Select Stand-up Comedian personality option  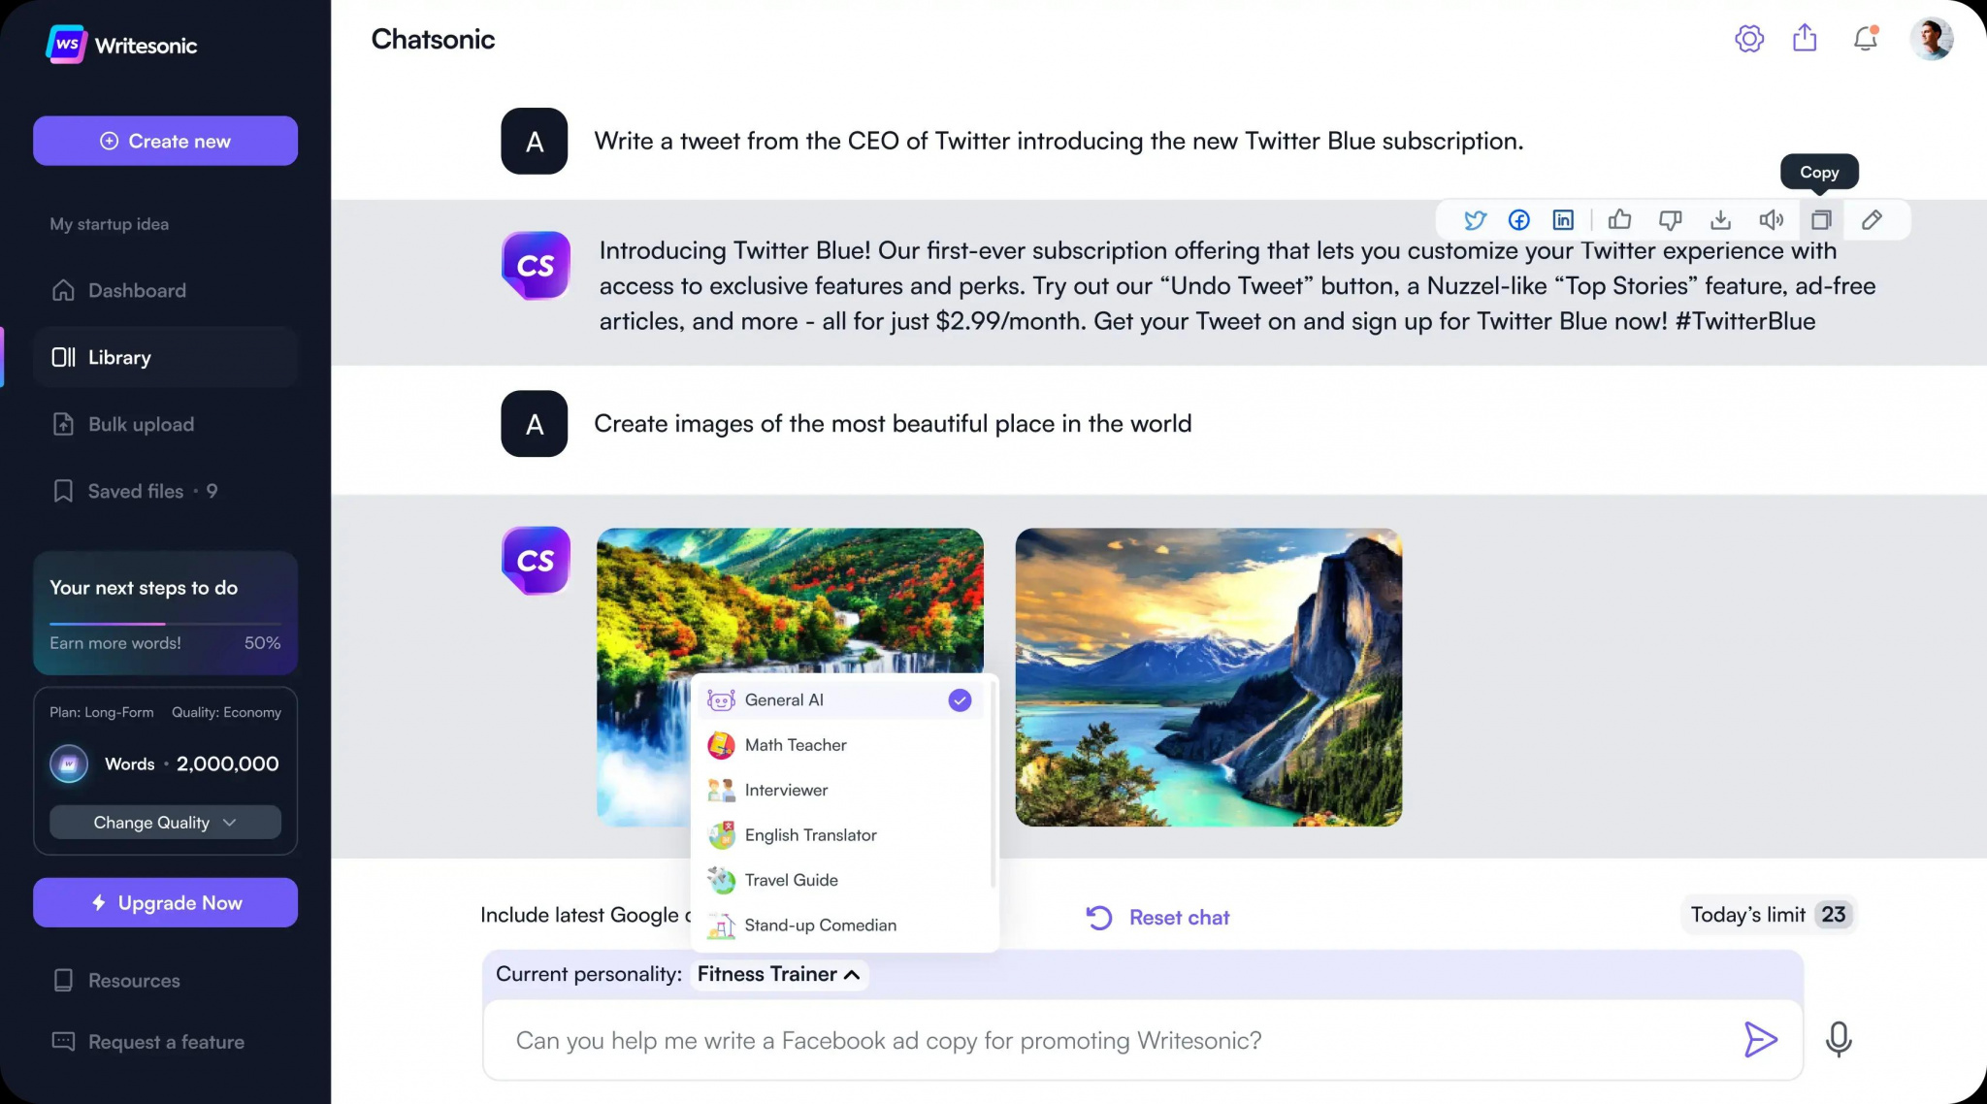[820, 925]
